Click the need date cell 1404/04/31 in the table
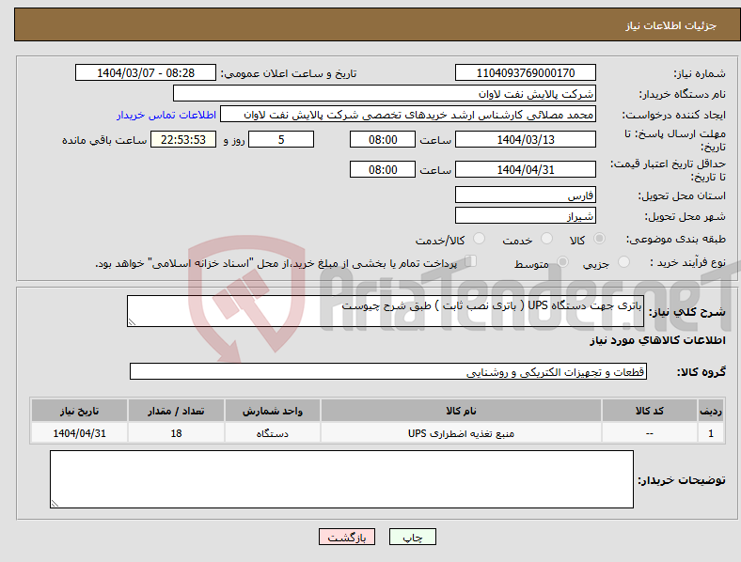The height and width of the screenshot is (562, 741). click(x=79, y=433)
